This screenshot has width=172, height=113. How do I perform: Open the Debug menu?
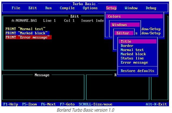[151, 8]
